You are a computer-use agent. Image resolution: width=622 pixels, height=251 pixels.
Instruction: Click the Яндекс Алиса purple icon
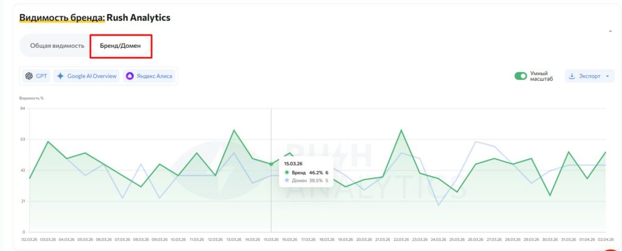pos(129,76)
